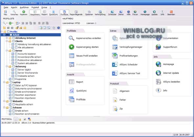This screenshot has height=137, width=194.
Task: Open the ? help menu
Action: click(x=50, y=8)
